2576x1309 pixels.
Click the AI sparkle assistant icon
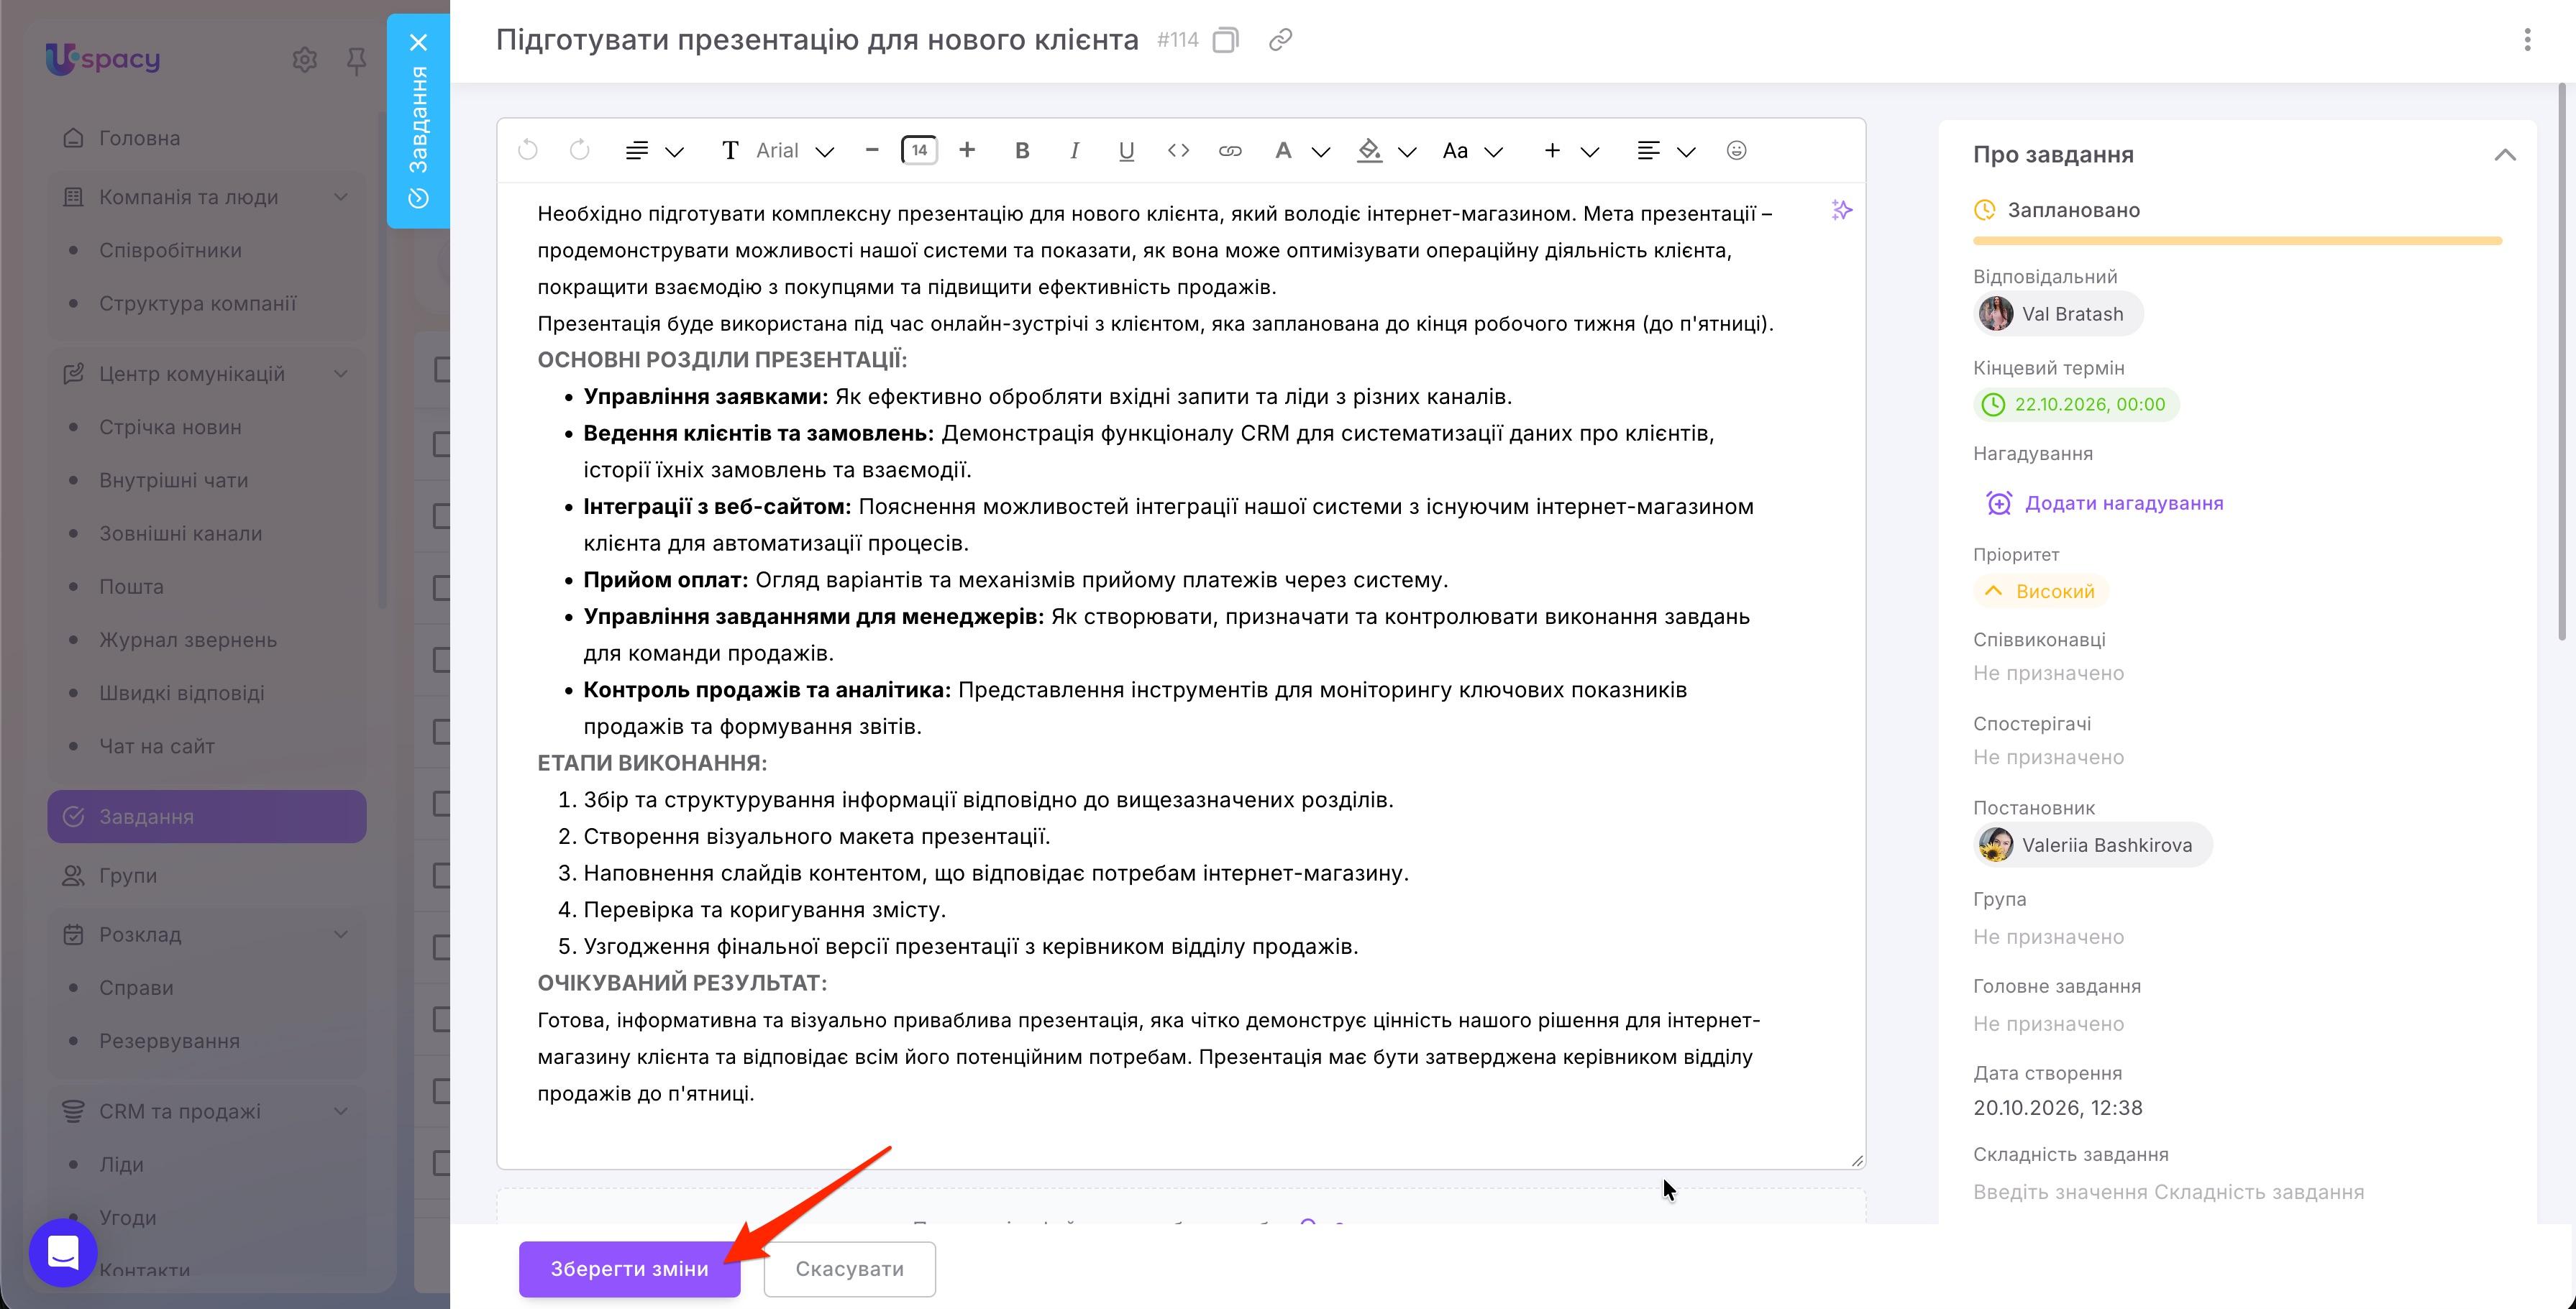(x=1841, y=210)
